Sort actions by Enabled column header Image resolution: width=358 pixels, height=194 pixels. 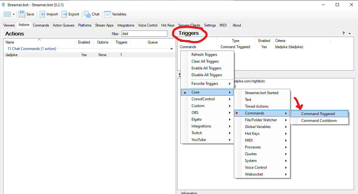84,42
